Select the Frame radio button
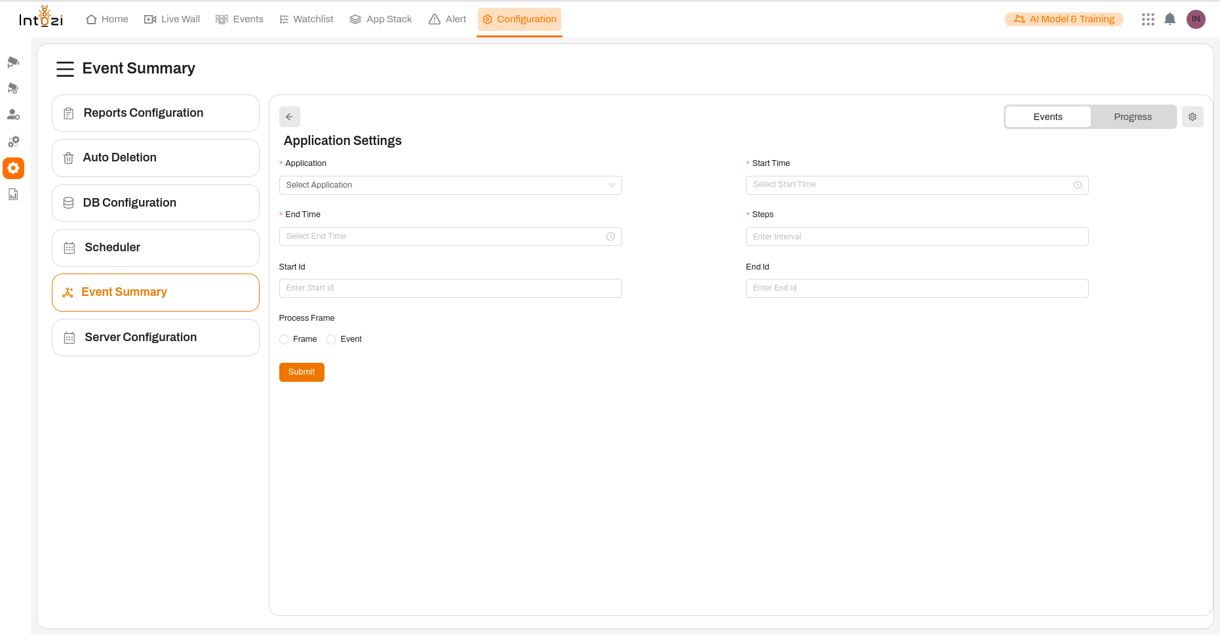 [x=284, y=339]
